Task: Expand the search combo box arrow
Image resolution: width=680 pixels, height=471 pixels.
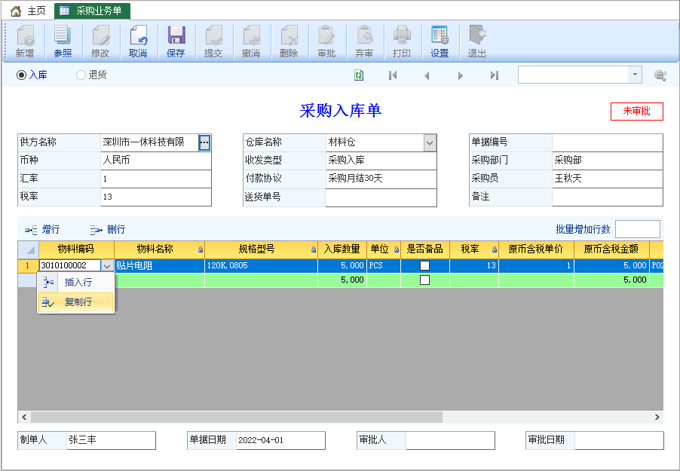Action: tap(635, 75)
